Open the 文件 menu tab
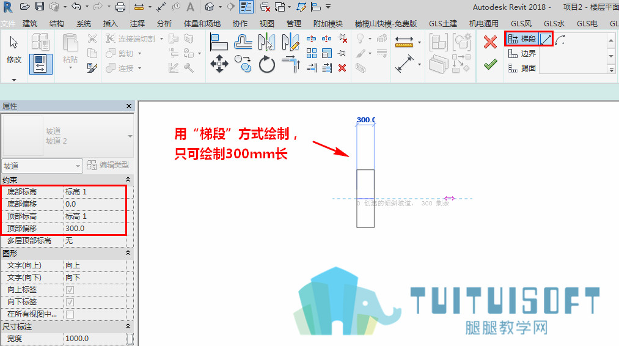Viewport: 619px width, 346px height. (x=8, y=24)
